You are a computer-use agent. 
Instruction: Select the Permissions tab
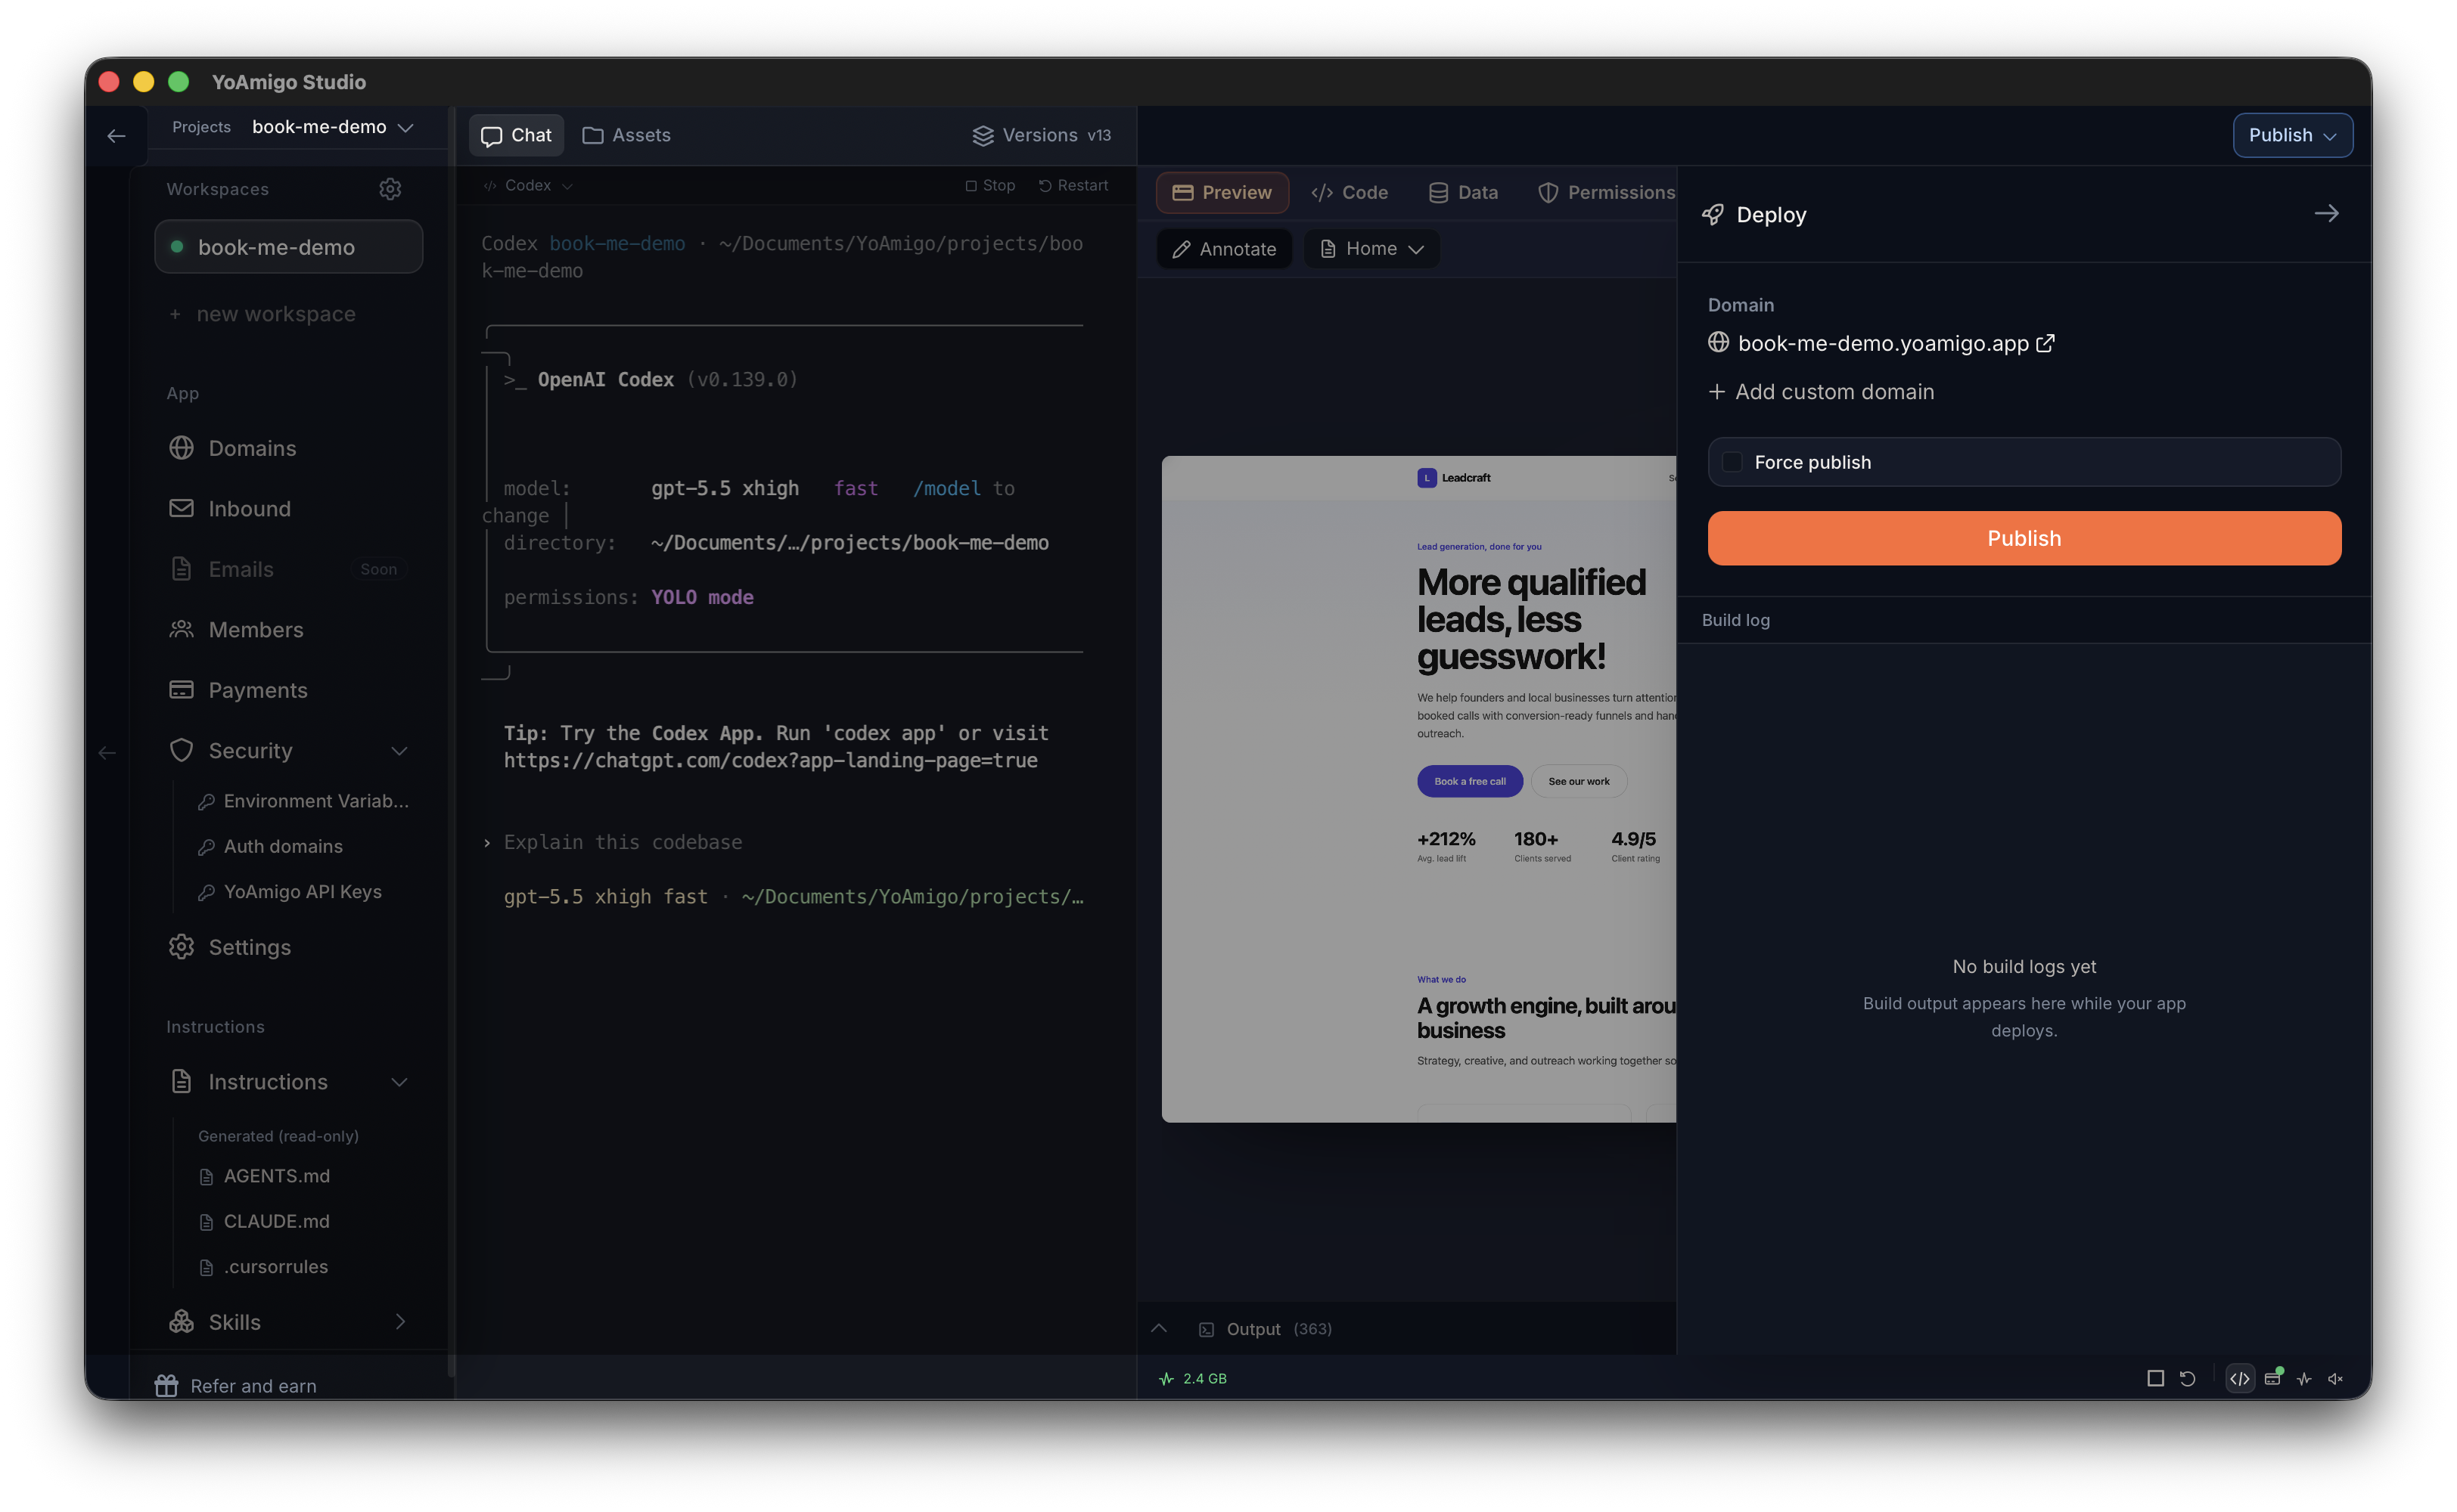[1606, 192]
